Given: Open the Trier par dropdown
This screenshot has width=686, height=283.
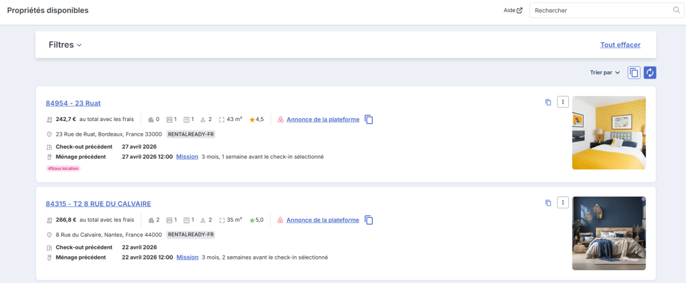Looking at the screenshot, I should click(x=605, y=73).
